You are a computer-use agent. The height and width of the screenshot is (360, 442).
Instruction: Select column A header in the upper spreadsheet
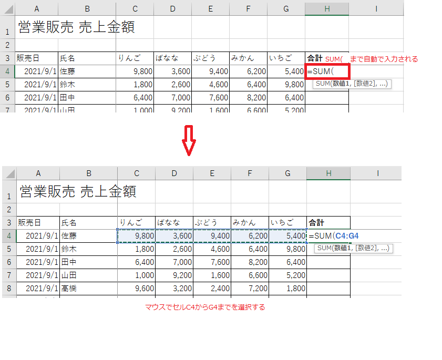click(x=36, y=8)
